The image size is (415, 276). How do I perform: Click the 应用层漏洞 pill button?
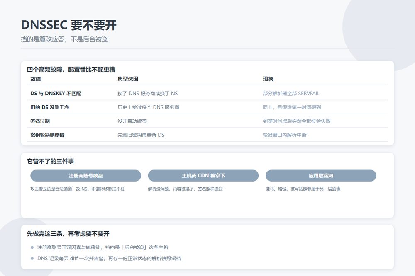pyautogui.click(x=321, y=176)
